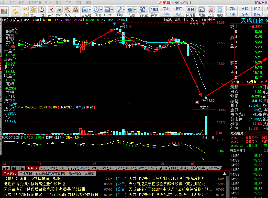Toggle 除权 ex-rights adjustment
This screenshot has width=268, height=198.
click(185, 20)
